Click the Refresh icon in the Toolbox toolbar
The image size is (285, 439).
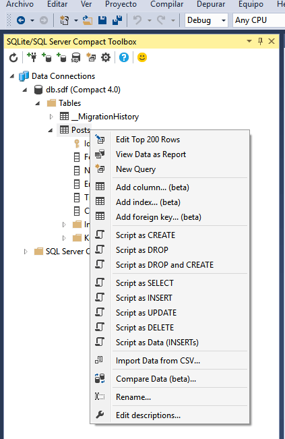[13, 58]
